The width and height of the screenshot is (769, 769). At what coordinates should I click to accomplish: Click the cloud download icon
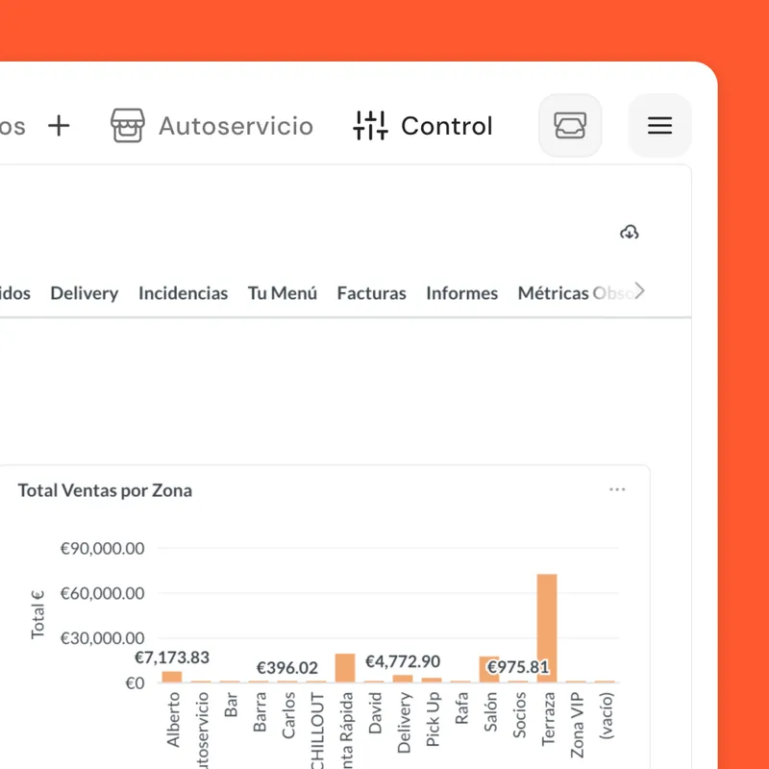[630, 233]
